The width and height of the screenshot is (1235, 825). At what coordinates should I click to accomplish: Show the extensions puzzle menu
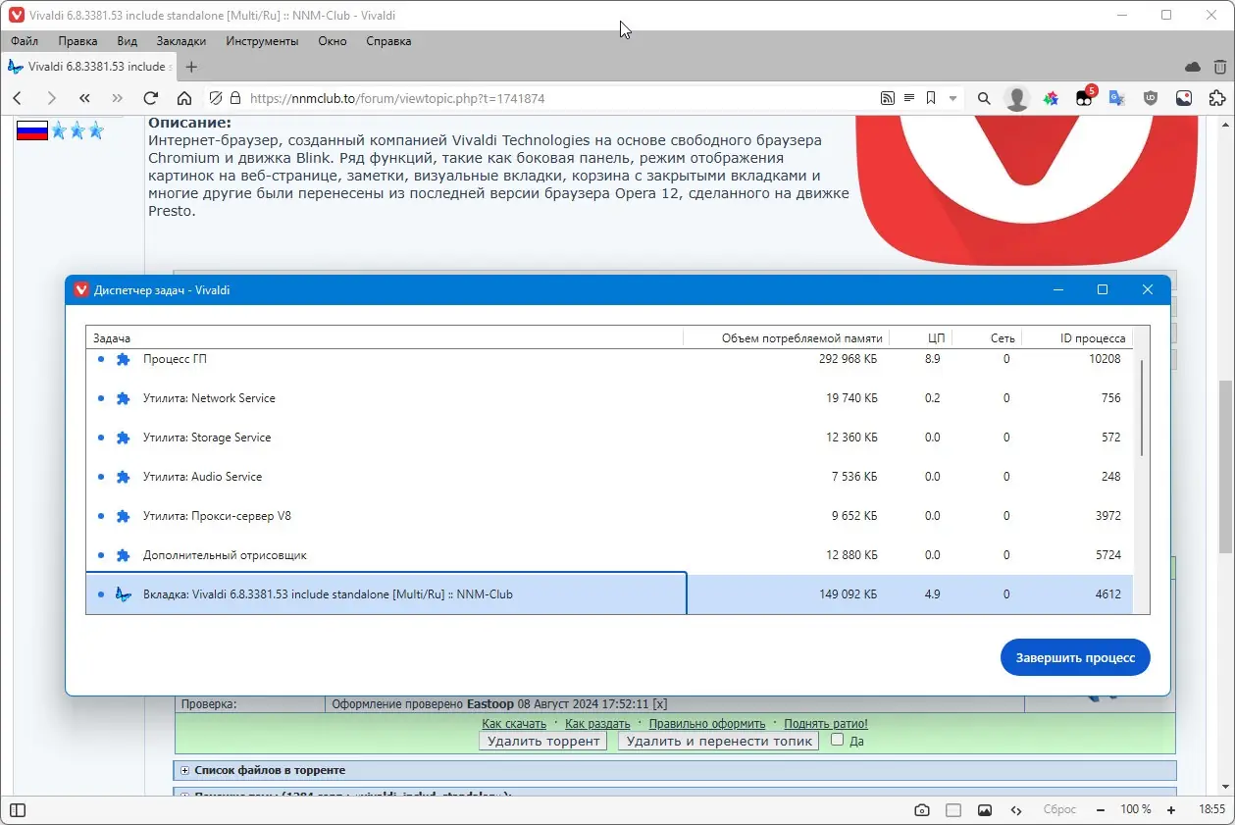1217,98
